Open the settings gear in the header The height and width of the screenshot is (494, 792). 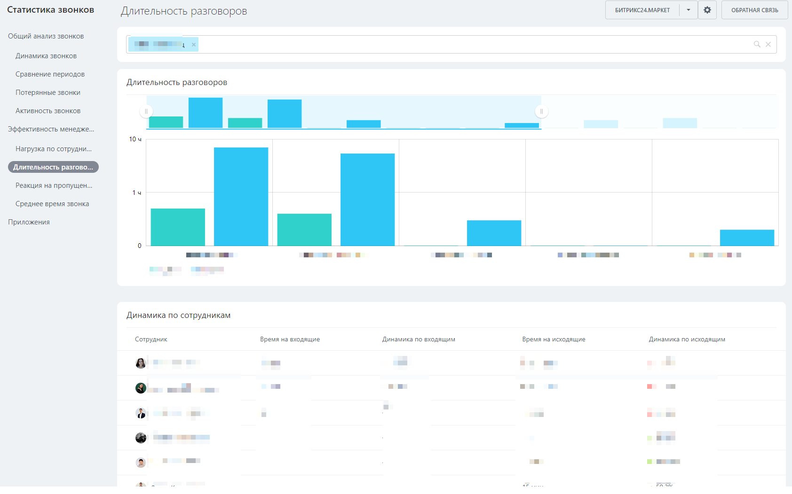707,10
